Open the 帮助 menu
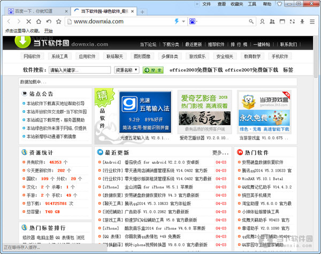Viewport: 321px width, 254px height. pos(267,4)
